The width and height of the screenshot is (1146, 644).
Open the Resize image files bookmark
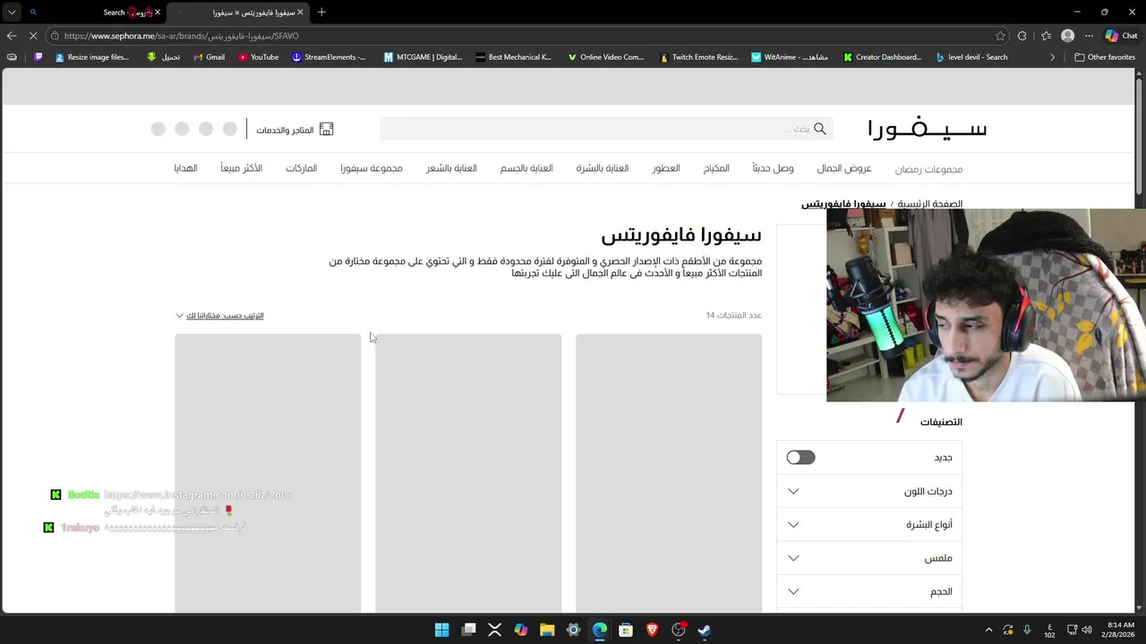coord(92,57)
